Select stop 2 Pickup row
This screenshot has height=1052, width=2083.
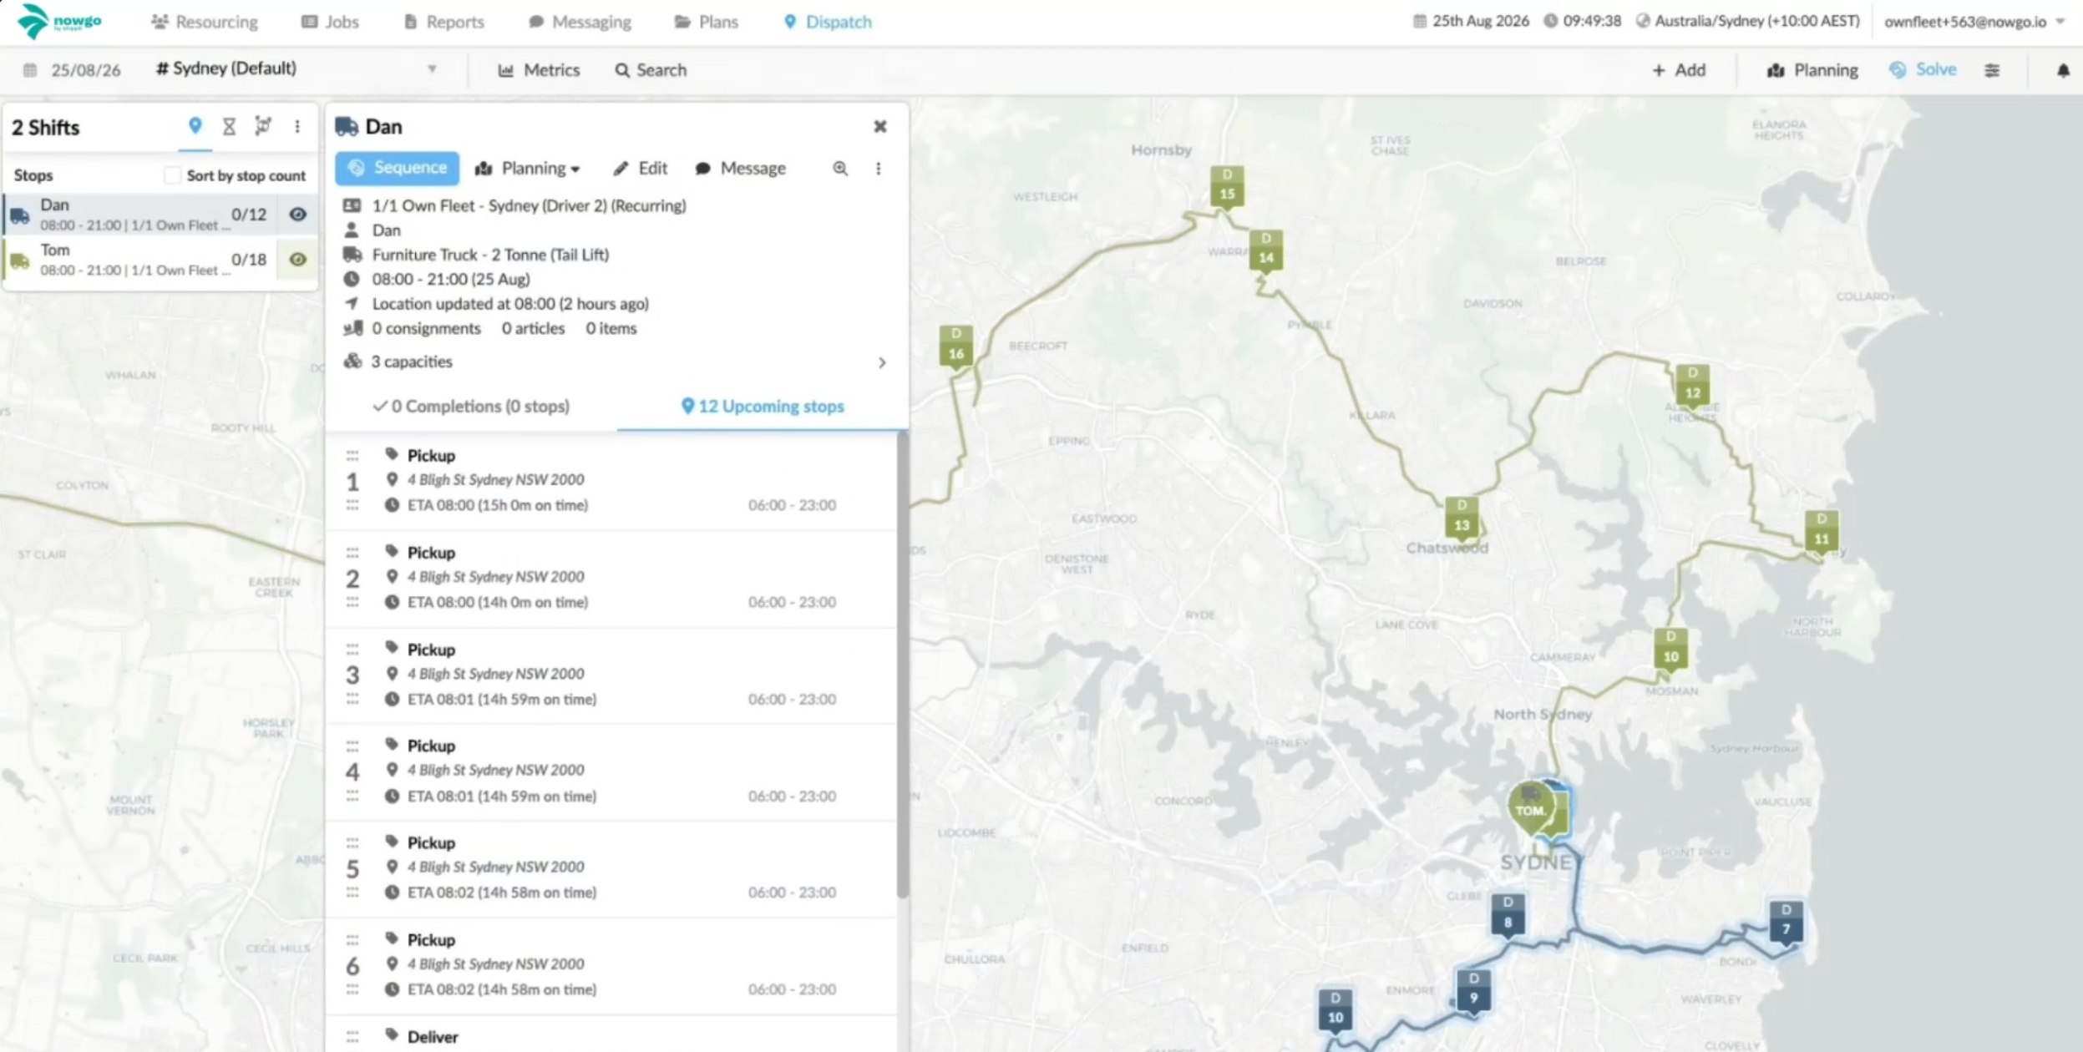pyautogui.click(x=611, y=578)
